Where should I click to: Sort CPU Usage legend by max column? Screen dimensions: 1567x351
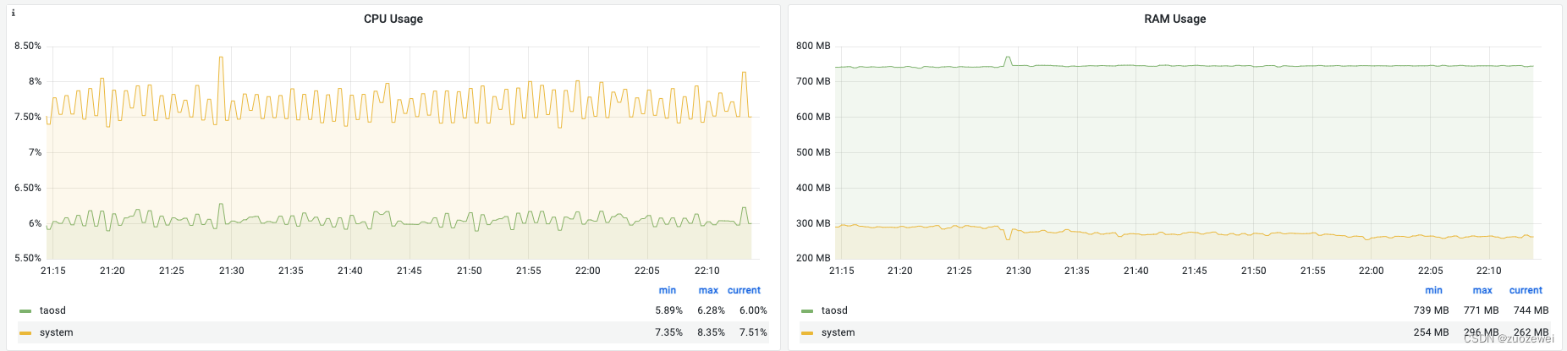708,290
